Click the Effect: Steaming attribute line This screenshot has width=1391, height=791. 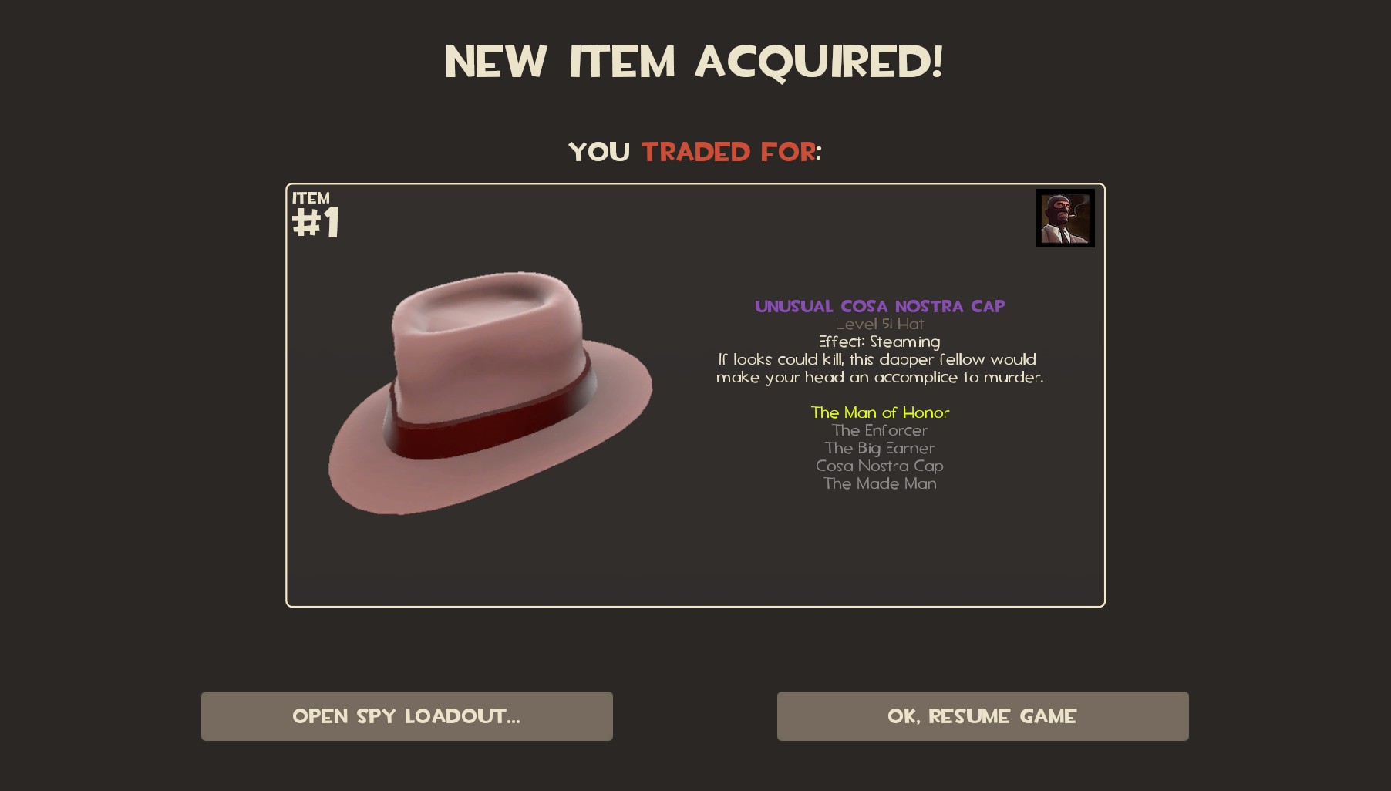[x=880, y=342]
